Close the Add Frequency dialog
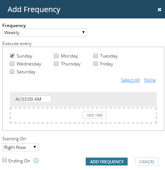 (x=159, y=9)
